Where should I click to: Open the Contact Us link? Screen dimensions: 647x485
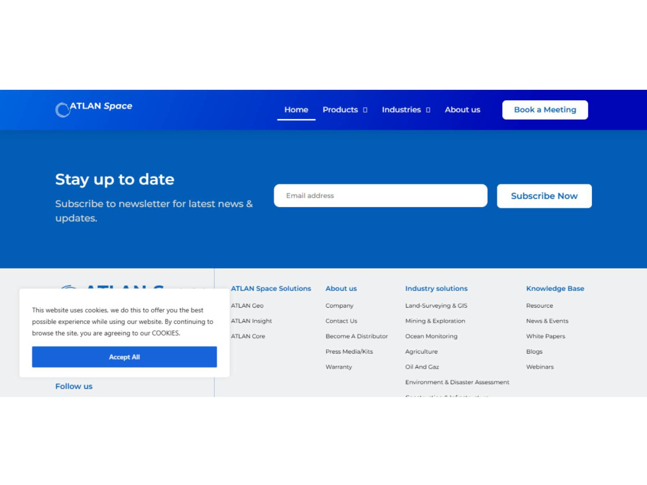341,321
